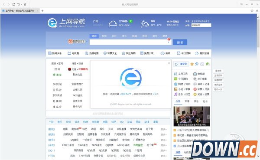Open the 京东商城 link
The width and height of the screenshot is (260, 160).
(x=57, y=95)
